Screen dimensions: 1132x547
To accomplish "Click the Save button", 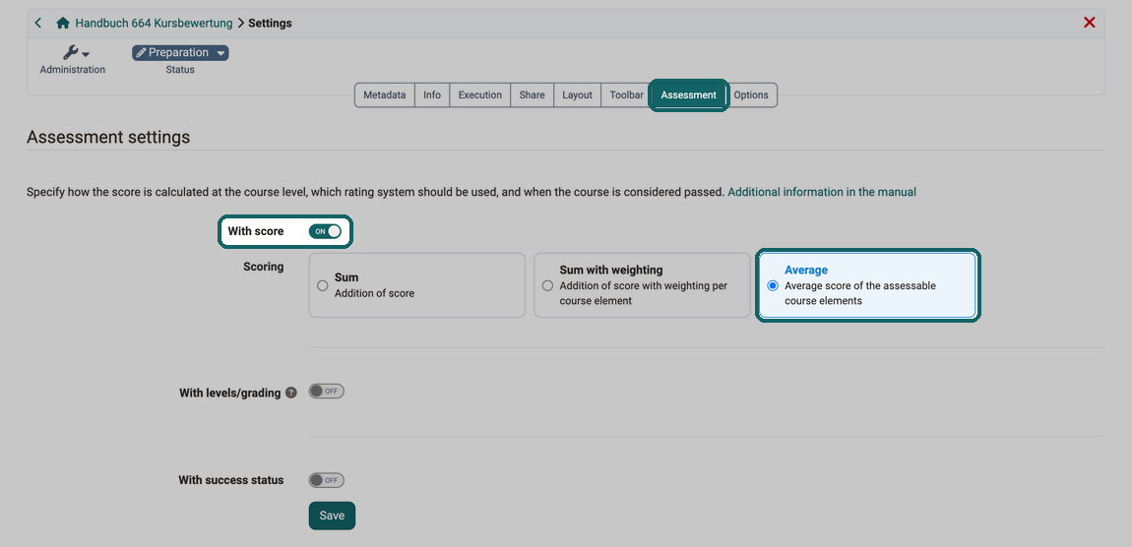I will pyautogui.click(x=332, y=516).
